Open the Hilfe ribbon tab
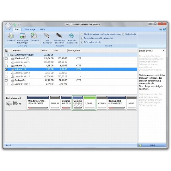This screenshot has height=171, width=171. 42,29
